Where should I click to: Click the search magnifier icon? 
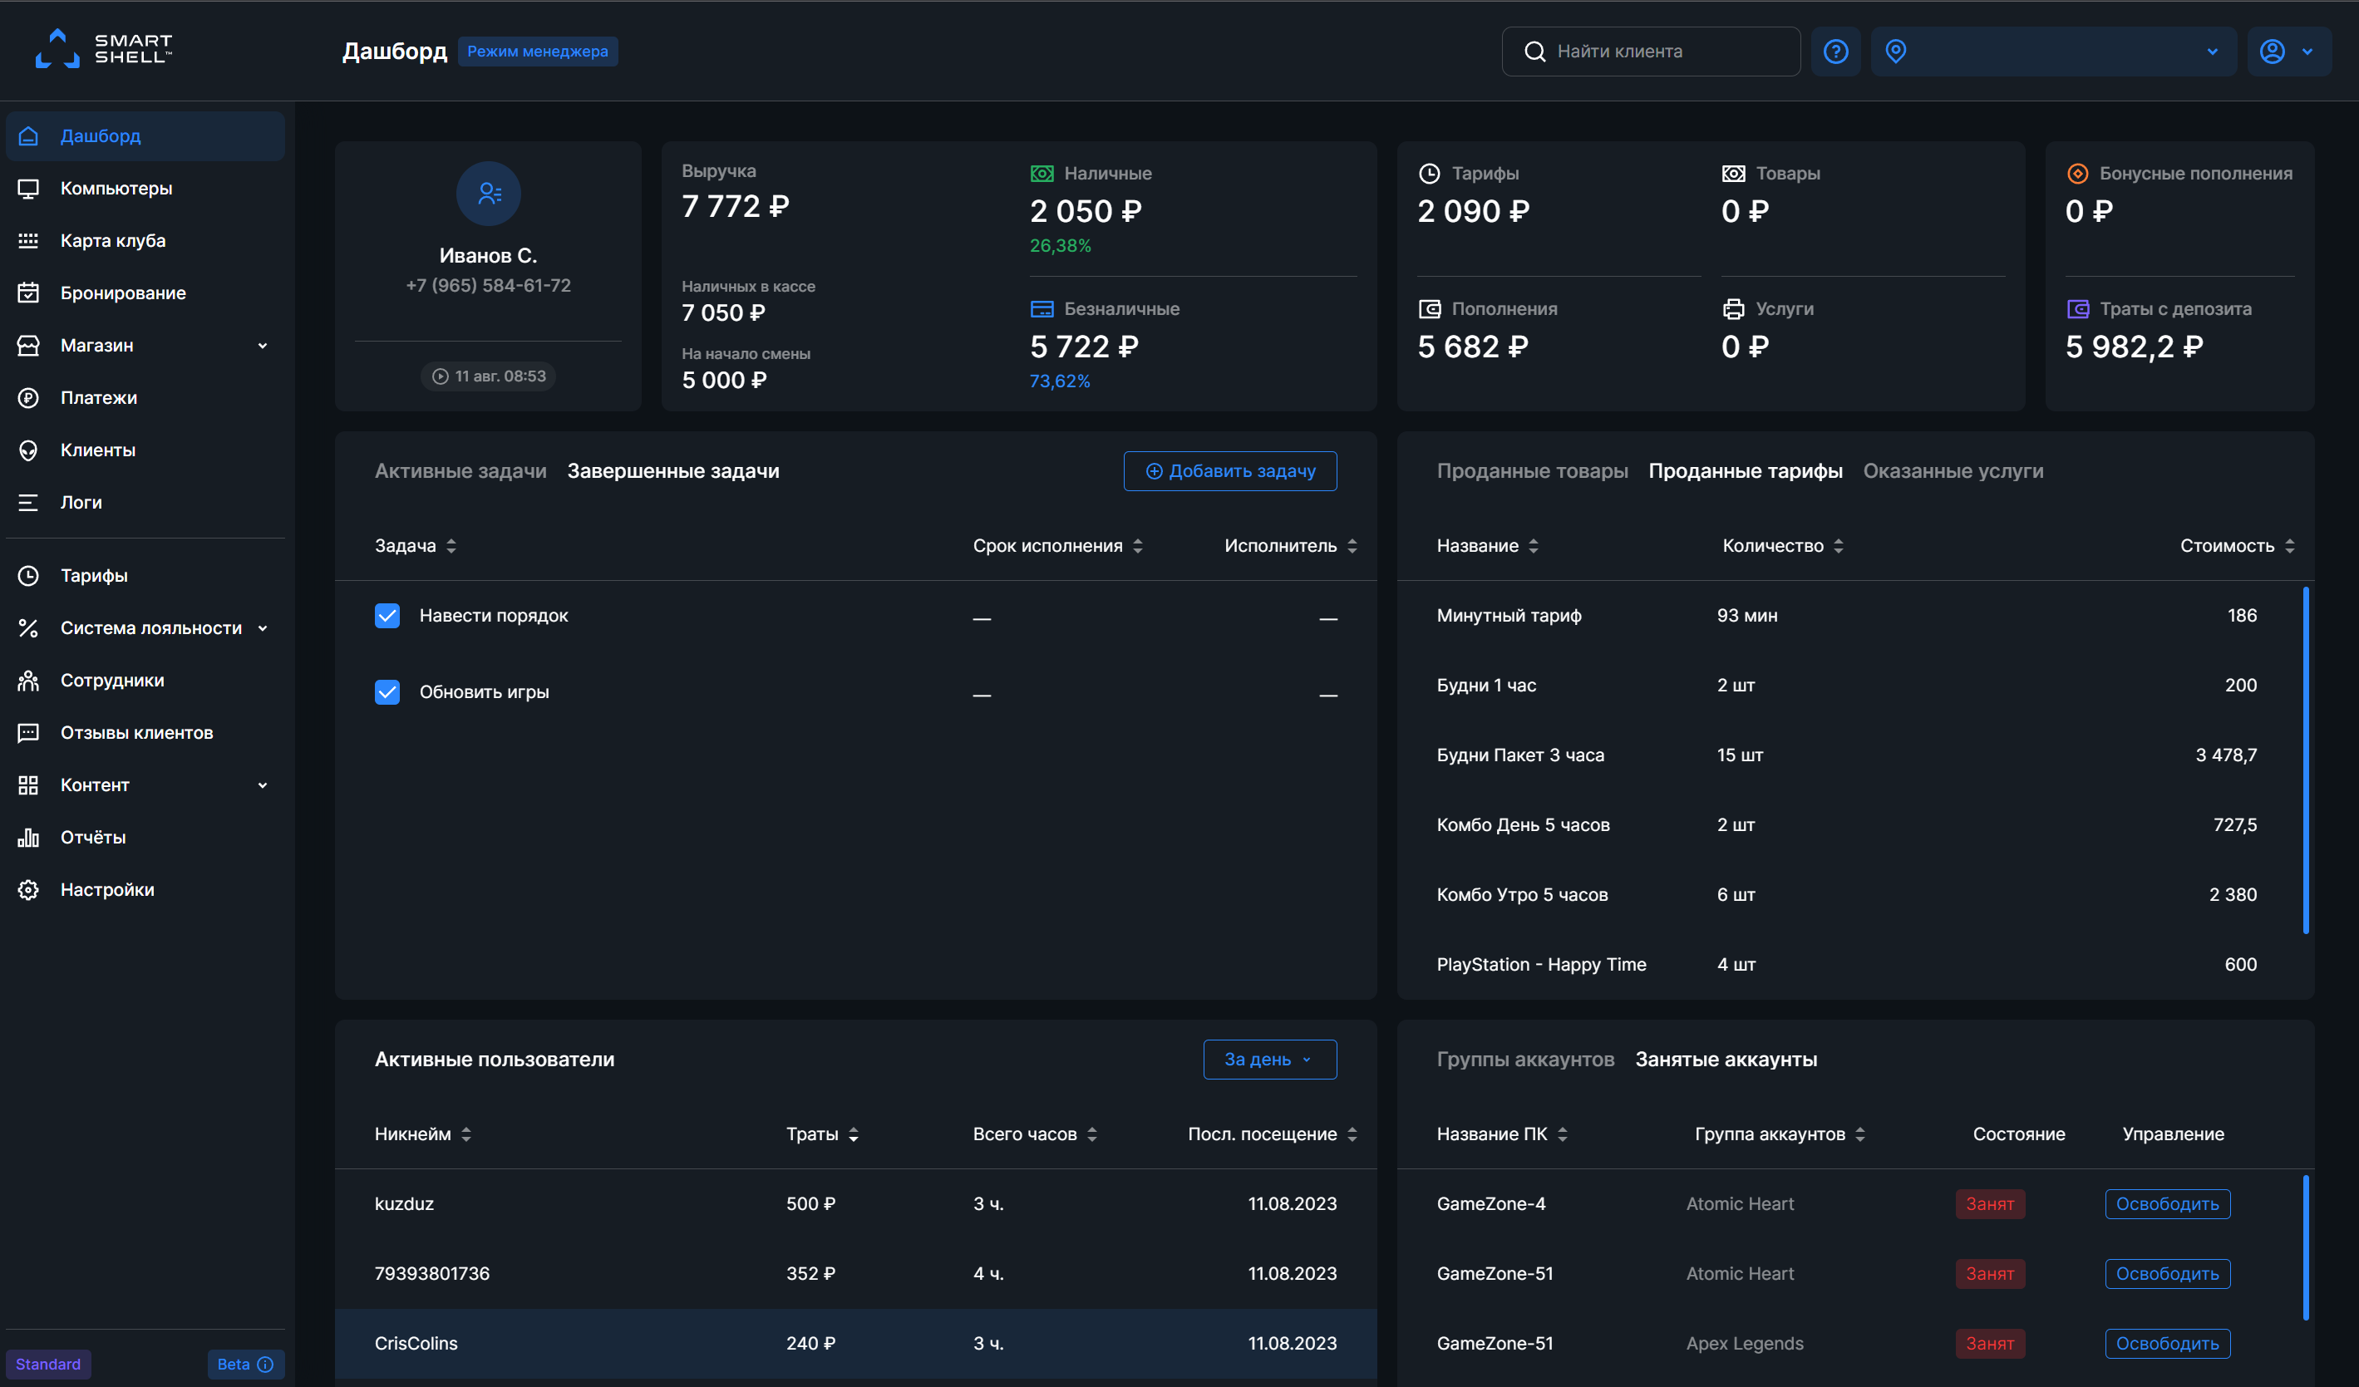tap(1534, 52)
